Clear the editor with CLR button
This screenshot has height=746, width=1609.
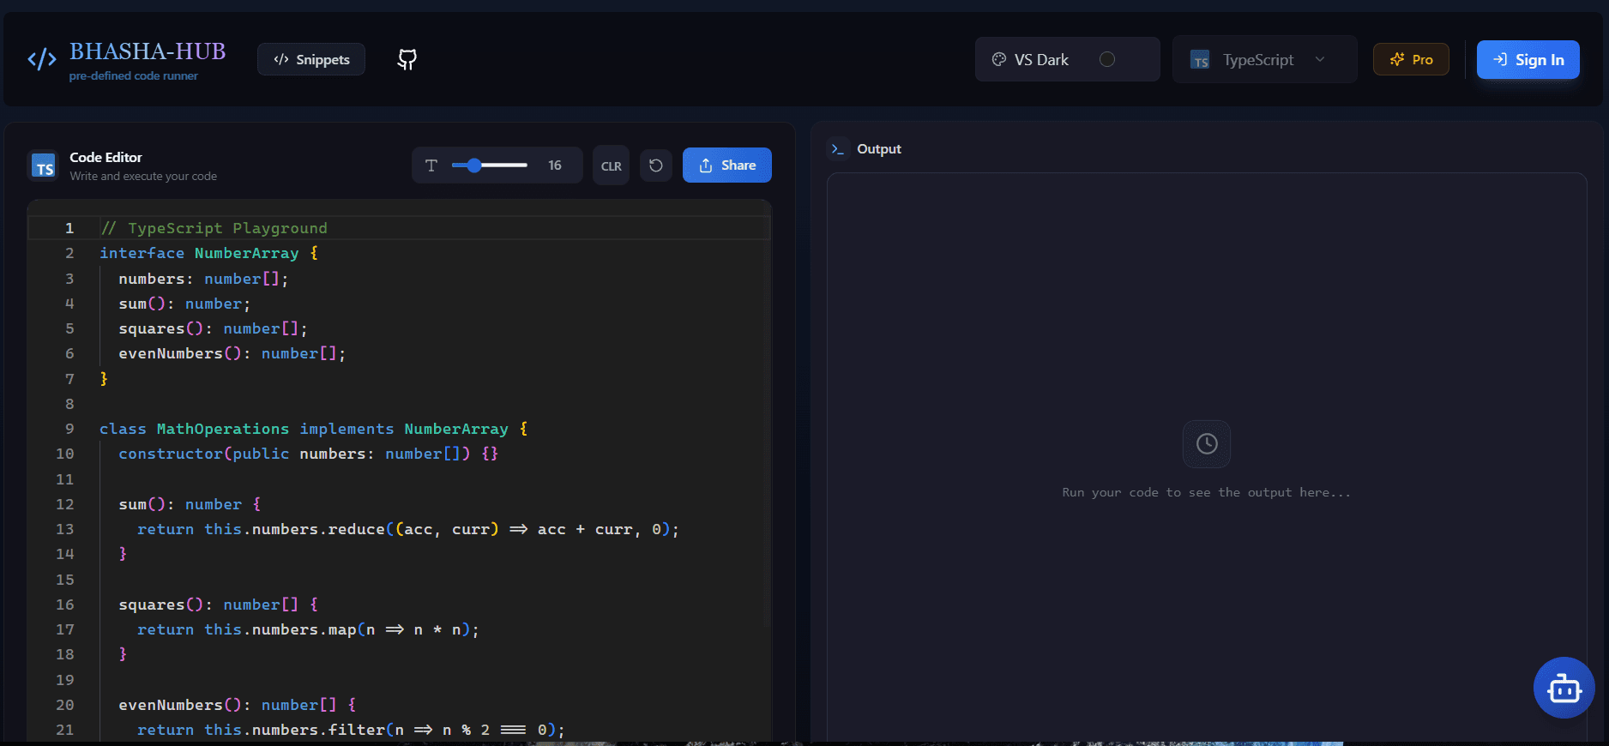pos(612,165)
